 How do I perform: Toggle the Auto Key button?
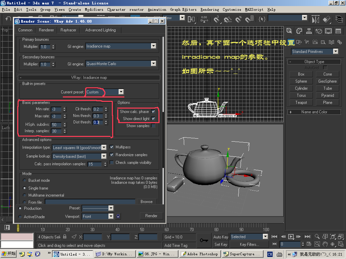221,237
